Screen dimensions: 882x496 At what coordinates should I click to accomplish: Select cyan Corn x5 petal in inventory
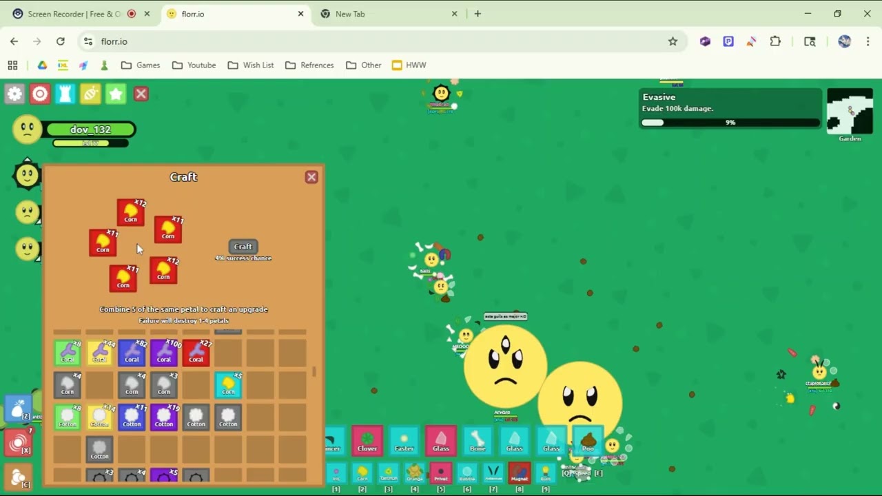click(228, 385)
